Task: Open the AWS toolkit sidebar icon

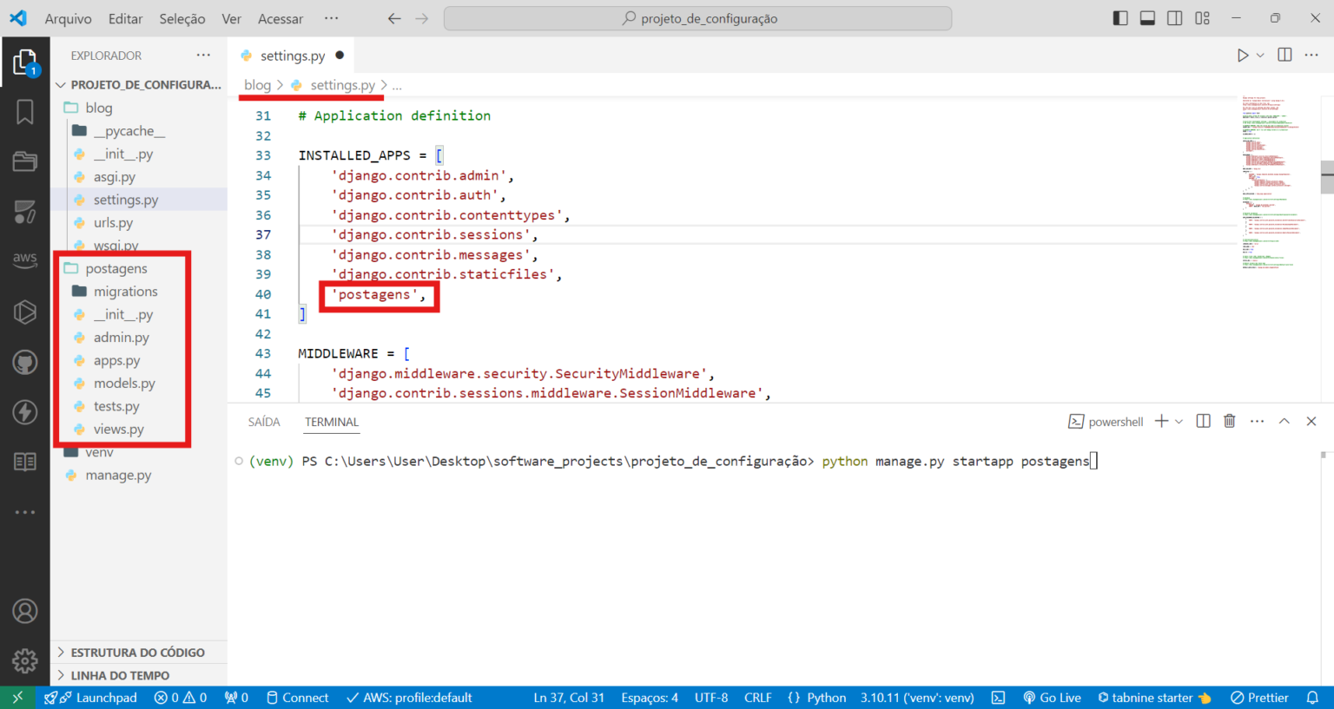Action: coord(24,259)
